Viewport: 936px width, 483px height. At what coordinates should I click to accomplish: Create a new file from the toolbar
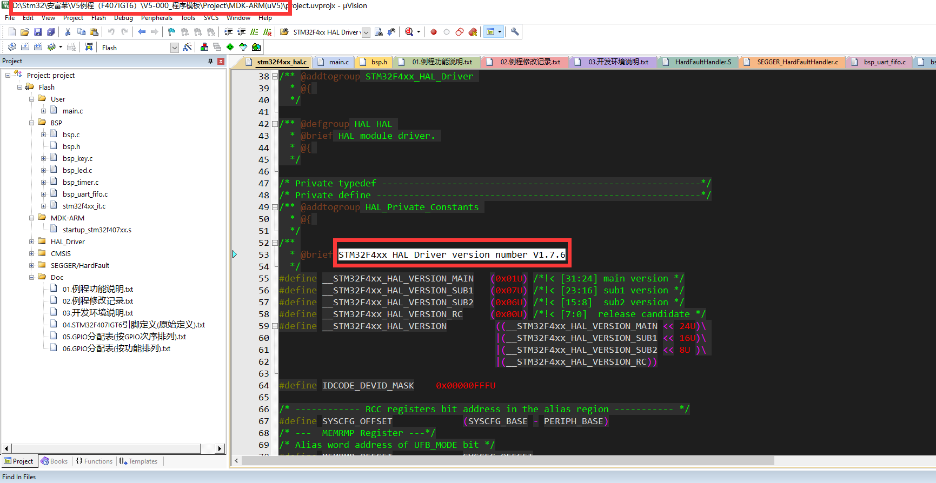coord(12,32)
